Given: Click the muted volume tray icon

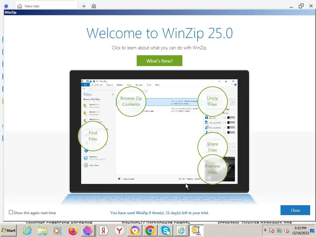Looking at the screenshot, I should [286, 230].
